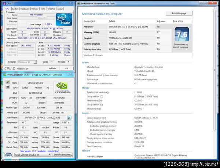Click the Subscore column header

point(161,21)
